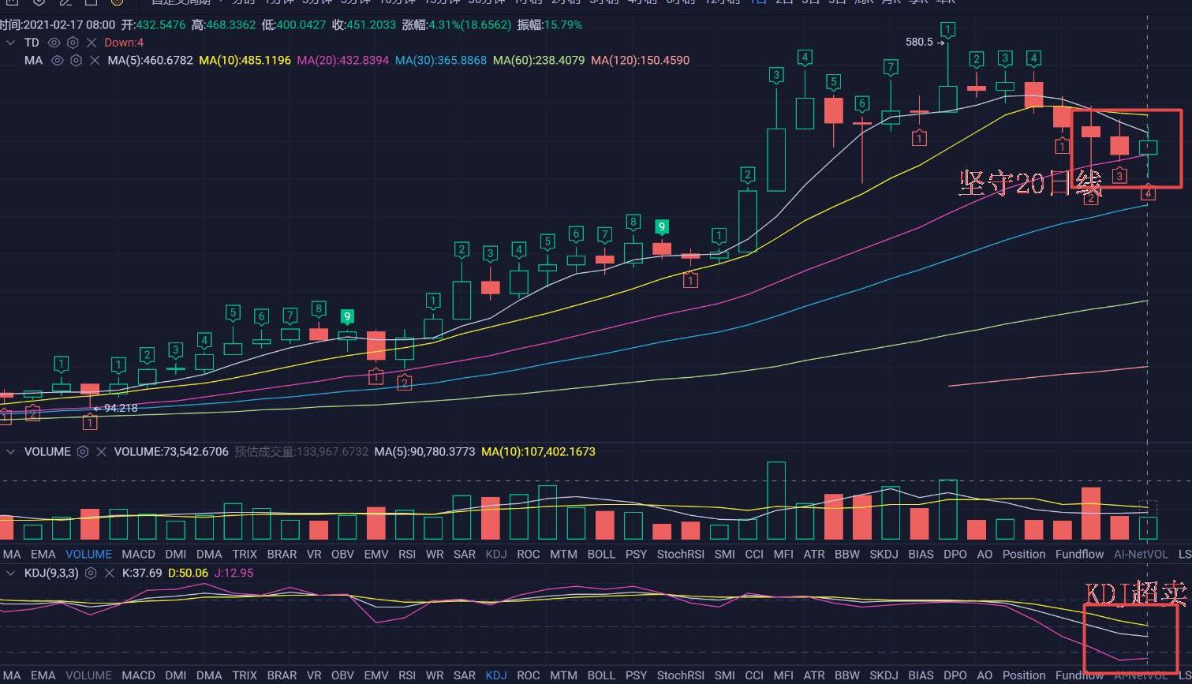Collapse the KDJ pane using its chevron
This screenshot has height=684, width=1192.
click(x=10, y=573)
